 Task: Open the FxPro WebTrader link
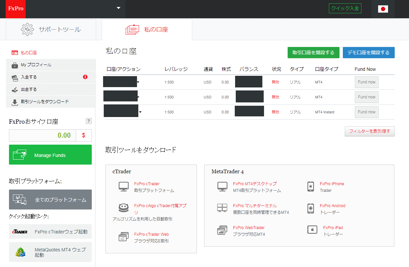249,228
